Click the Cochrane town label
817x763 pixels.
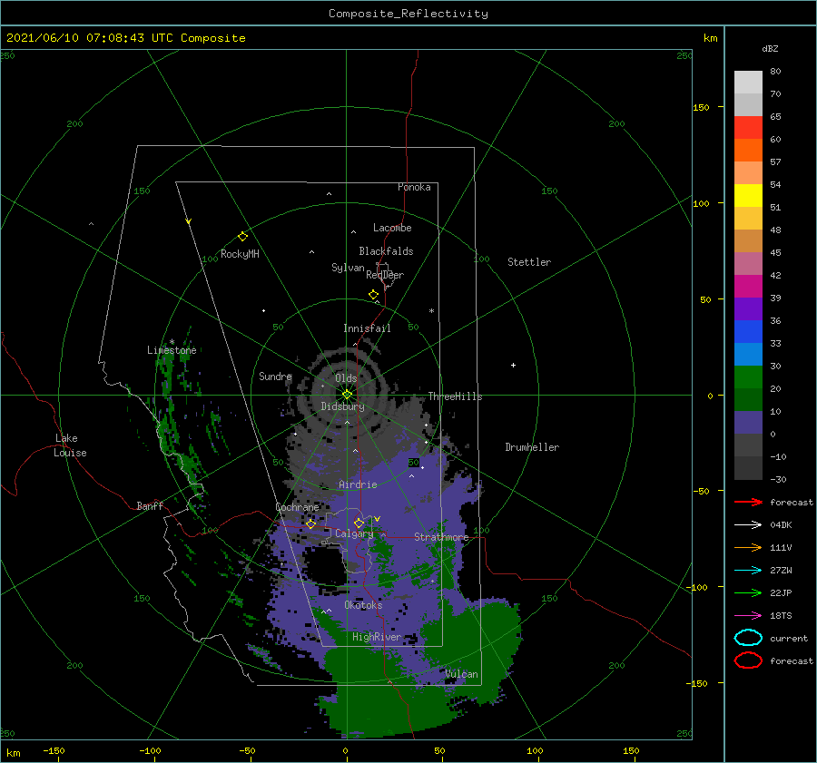tap(297, 507)
